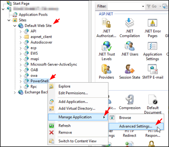Open the .NET Trust Levels icon
The image size is (169, 147).
pos(107,47)
